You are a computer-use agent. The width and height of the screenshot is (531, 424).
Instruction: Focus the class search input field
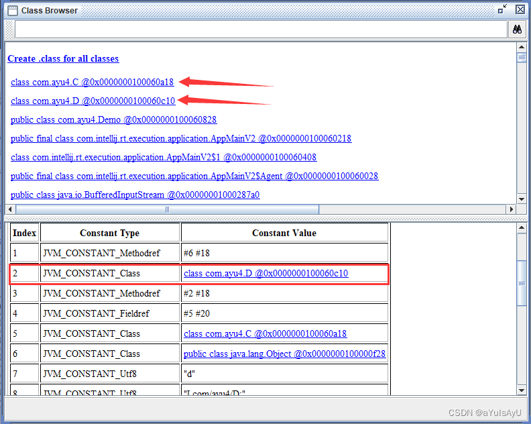coord(261,30)
